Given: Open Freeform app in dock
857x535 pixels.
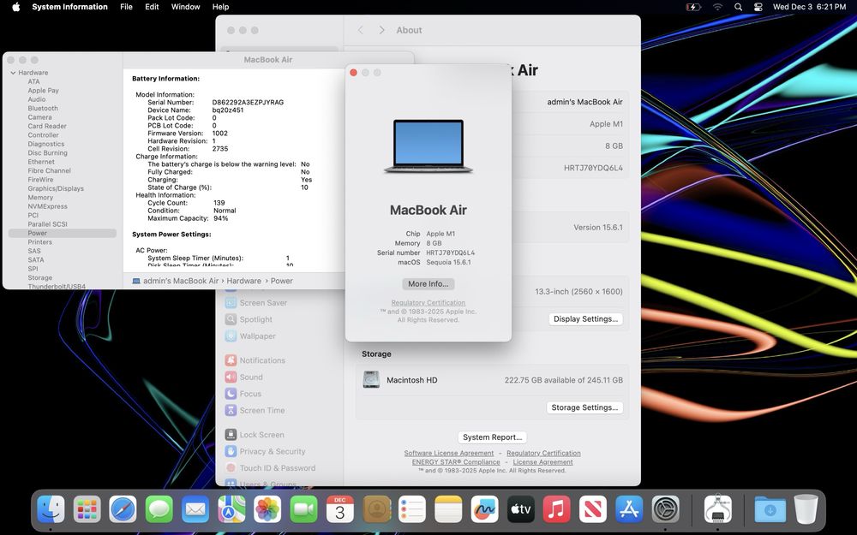Looking at the screenshot, I should pyautogui.click(x=484, y=509).
